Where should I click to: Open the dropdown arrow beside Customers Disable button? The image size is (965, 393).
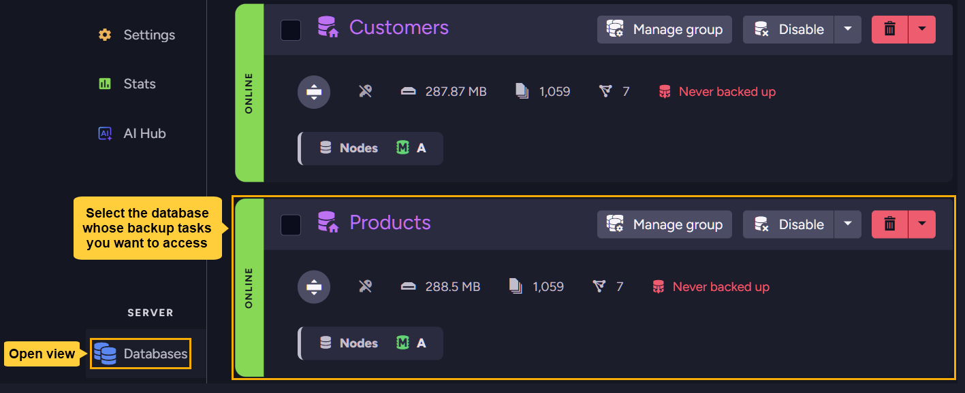tap(848, 29)
